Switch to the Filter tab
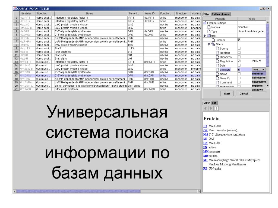Viewport: 278px width, 208px height. (206, 14)
